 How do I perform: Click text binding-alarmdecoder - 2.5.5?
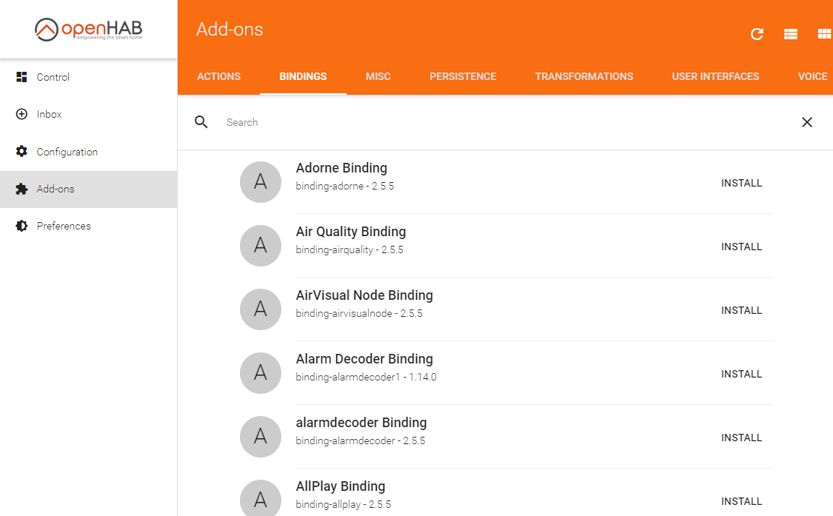pyautogui.click(x=360, y=441)
